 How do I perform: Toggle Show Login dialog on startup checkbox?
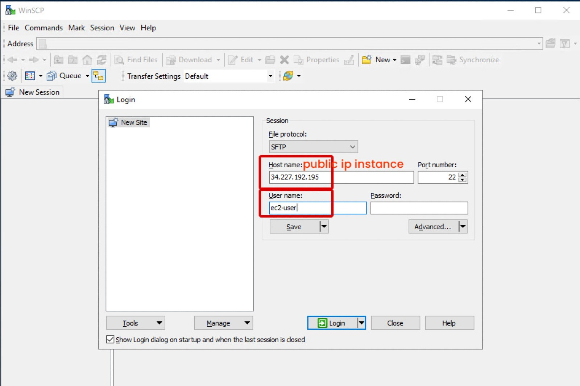110,340
